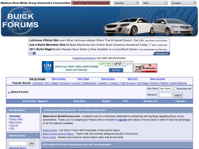The image size is (199, 149).
Task: Open Calendar in the navigation bar
Action: 180,101
